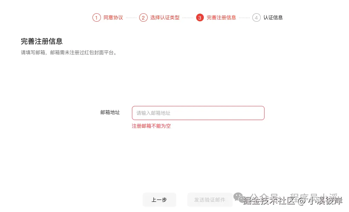Click the red step circle numbered 3

coord(200,17)
